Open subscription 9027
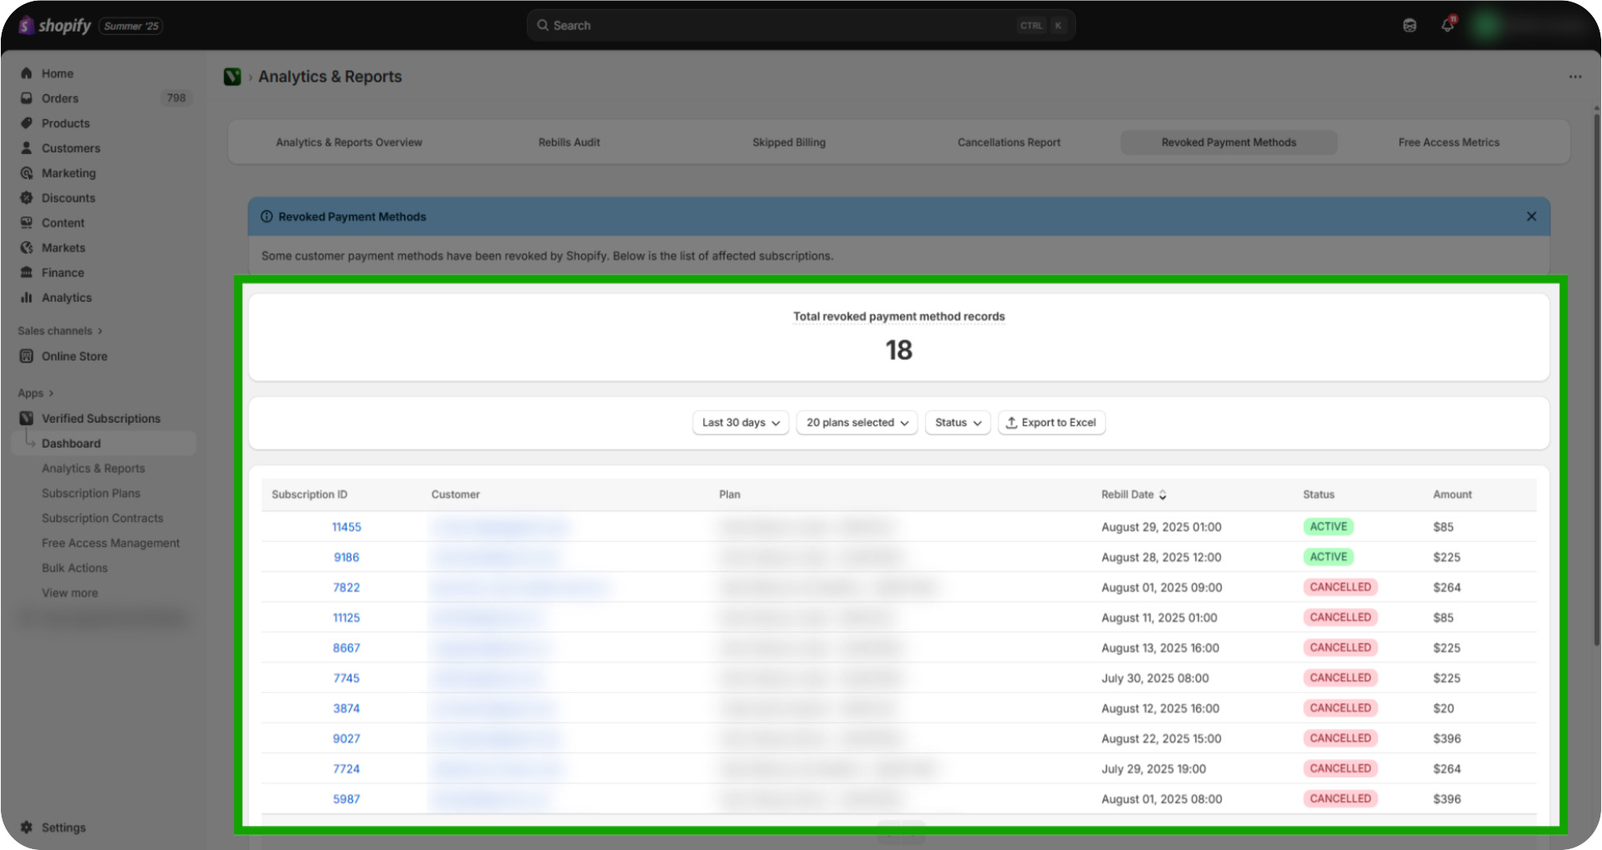 coord(346,739)
